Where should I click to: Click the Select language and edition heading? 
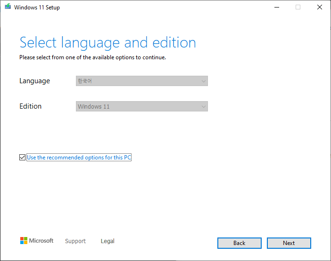108,42
